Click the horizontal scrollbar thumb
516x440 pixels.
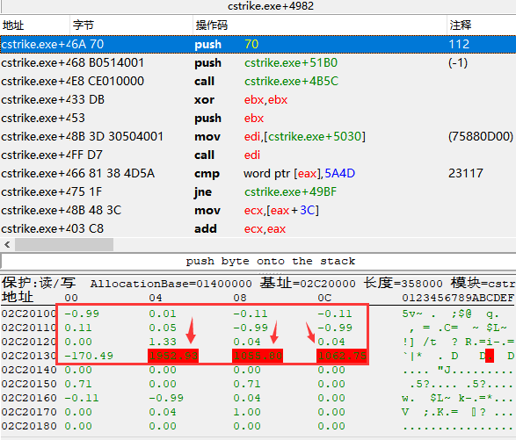(x=64, y=245)
